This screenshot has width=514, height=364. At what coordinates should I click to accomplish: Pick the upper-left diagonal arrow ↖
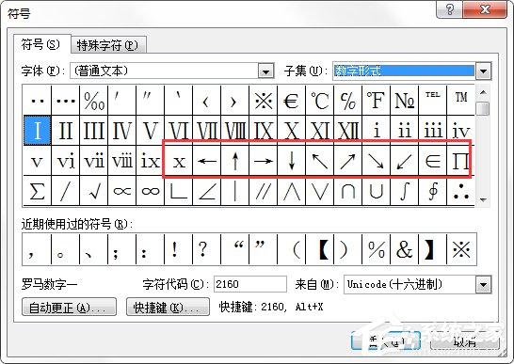pyautogui.click(x=320, y=161)
